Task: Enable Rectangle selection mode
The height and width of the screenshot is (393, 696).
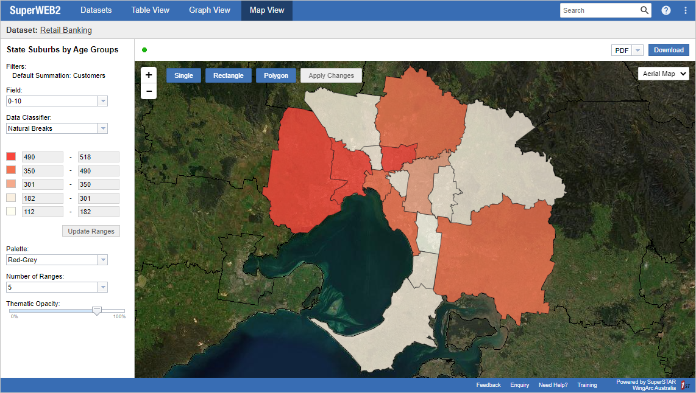Action: [x=228, y=75]
